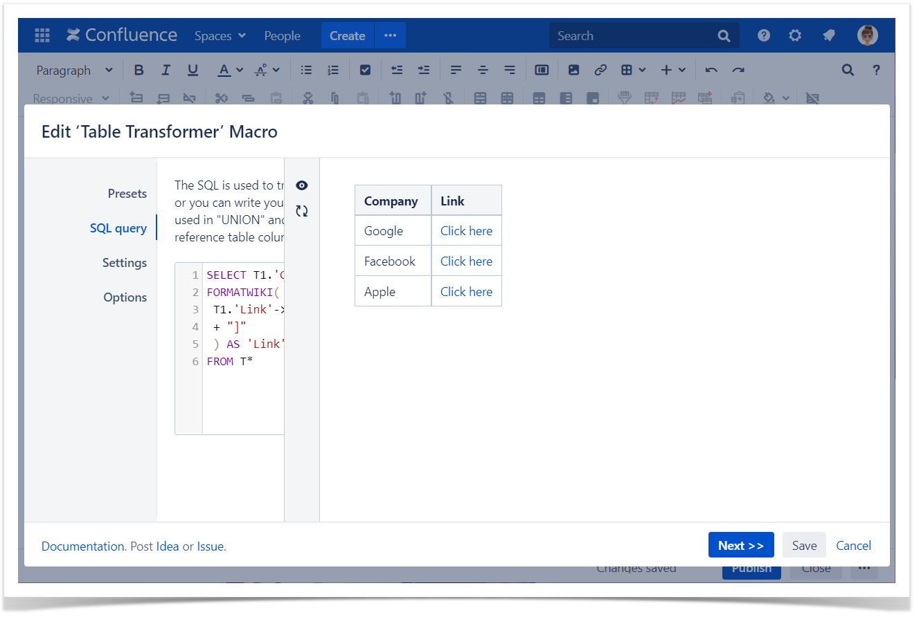Open the Documentation link
This screenshot has height=617, width=919.
click(x=82, y=546)
